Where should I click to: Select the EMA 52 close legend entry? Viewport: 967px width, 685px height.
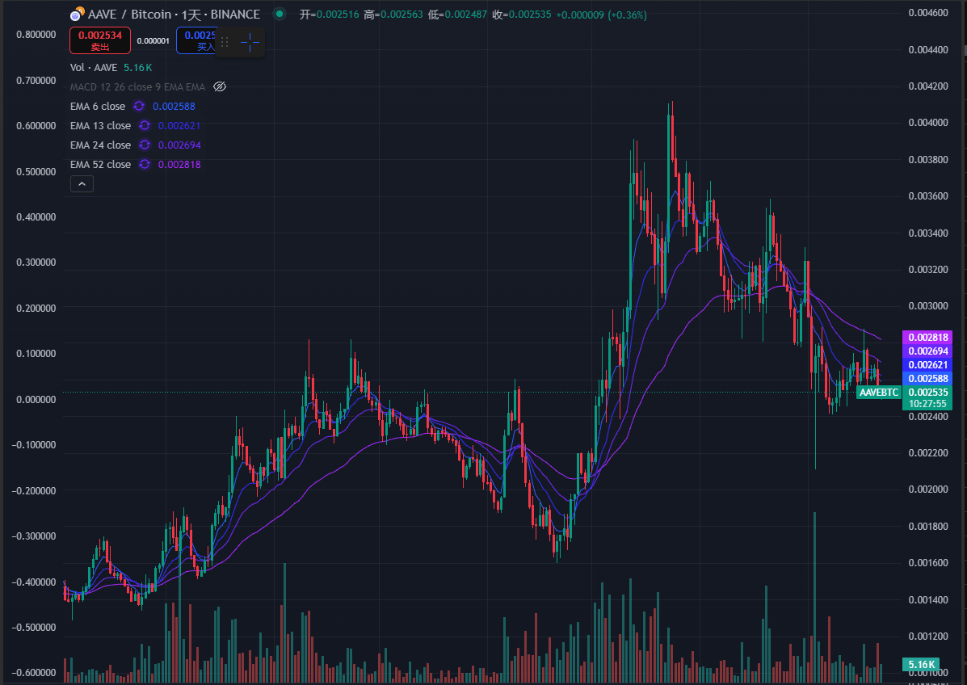[100, 164]
